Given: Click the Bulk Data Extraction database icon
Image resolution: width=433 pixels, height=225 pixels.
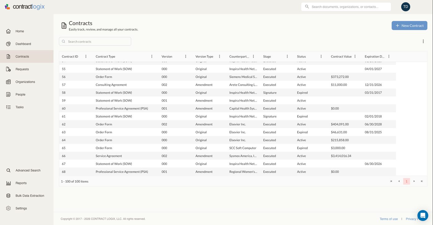Looking at the screenshot, I should [x=8, y=196].
